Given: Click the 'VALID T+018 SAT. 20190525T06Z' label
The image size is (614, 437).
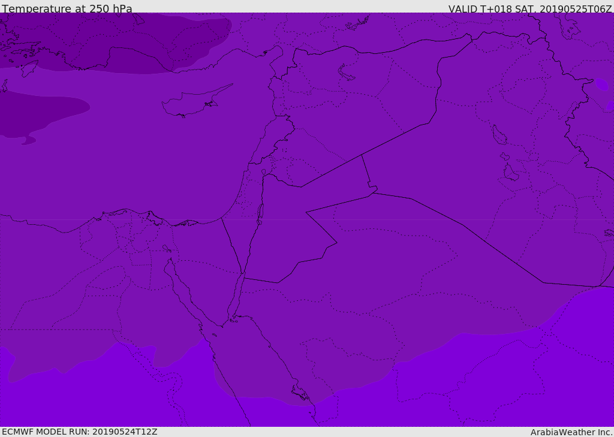Looking at the screenshot, I should [x=530, y=8].
